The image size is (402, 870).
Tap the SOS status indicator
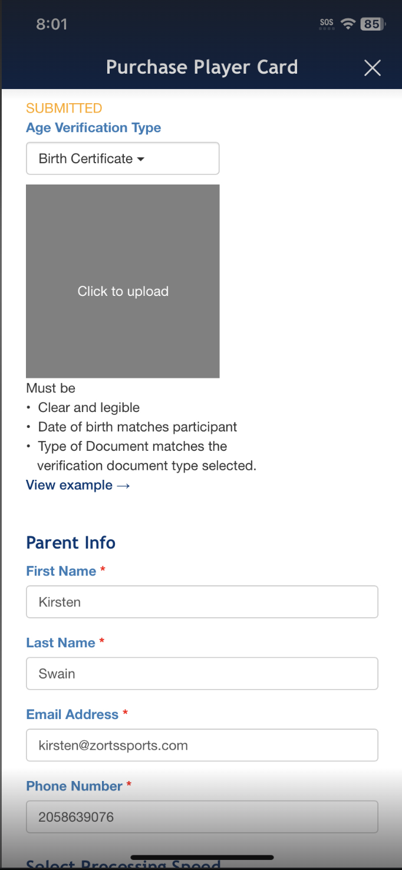point(327,23)
